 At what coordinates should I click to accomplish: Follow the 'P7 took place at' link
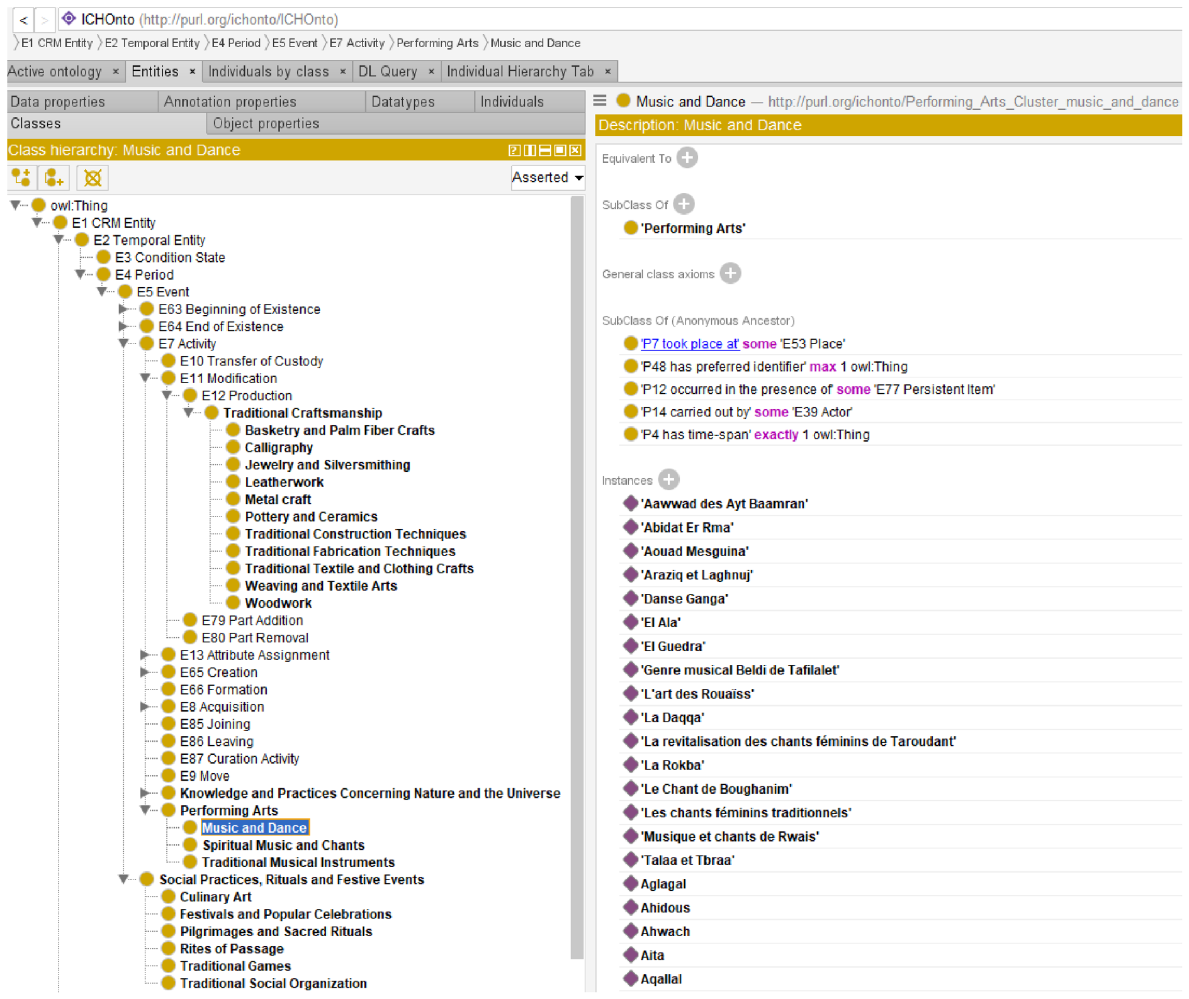click(x=689, y=344)
